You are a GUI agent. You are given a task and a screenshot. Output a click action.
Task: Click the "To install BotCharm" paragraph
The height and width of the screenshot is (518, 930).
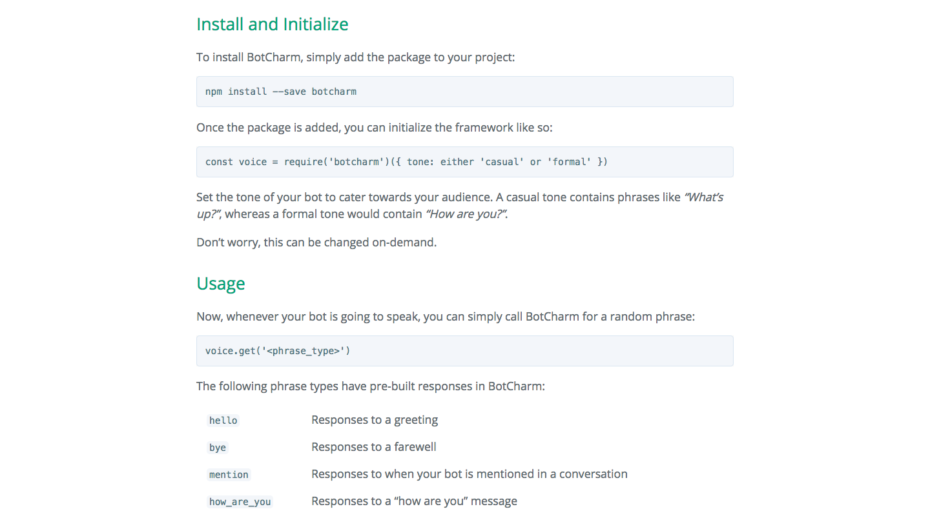tap(355, 57)
